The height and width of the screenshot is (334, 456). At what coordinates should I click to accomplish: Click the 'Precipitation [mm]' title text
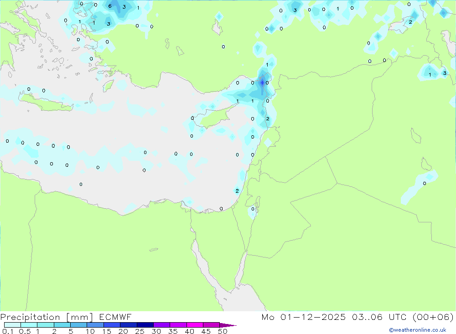click(x=47, y=317)
